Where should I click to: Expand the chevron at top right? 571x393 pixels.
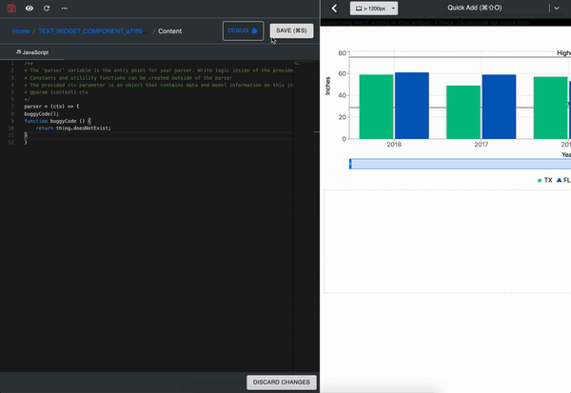tap(555, 9)
